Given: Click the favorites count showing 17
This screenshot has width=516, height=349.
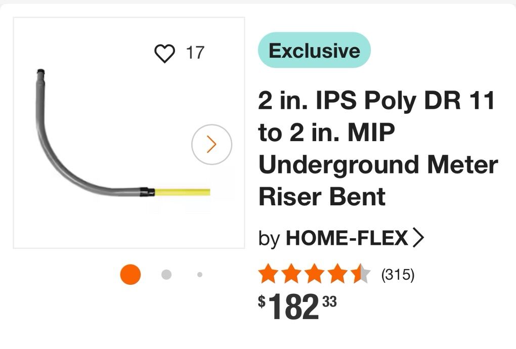Looking at the screenshot, I should coord(196,52).
